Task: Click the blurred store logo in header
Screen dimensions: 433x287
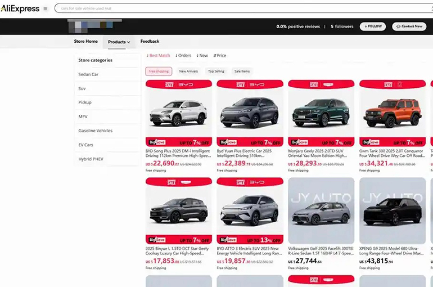Action: coord(94,26)
